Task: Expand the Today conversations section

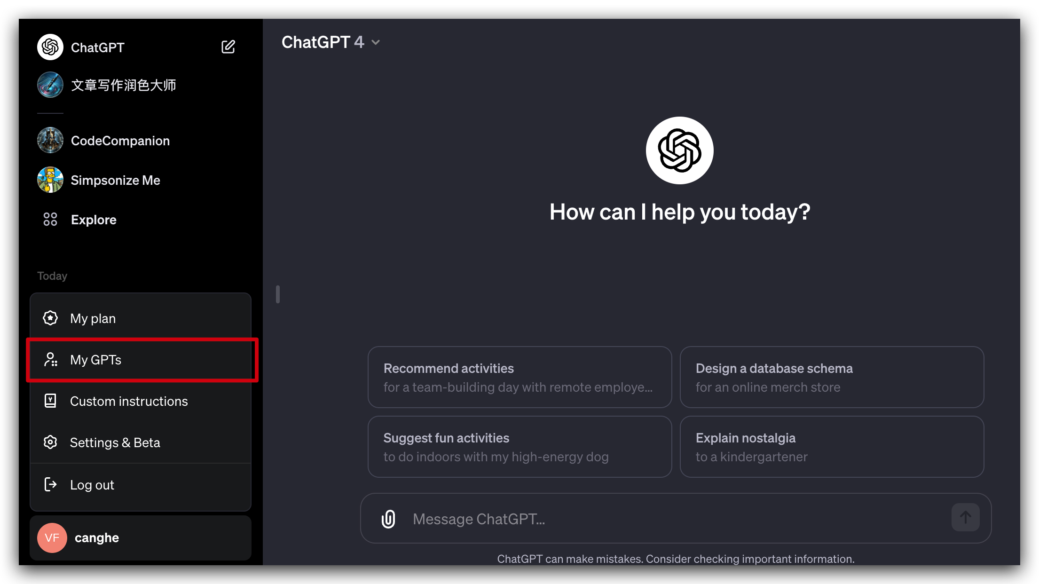Action: [x=53, y=276]
